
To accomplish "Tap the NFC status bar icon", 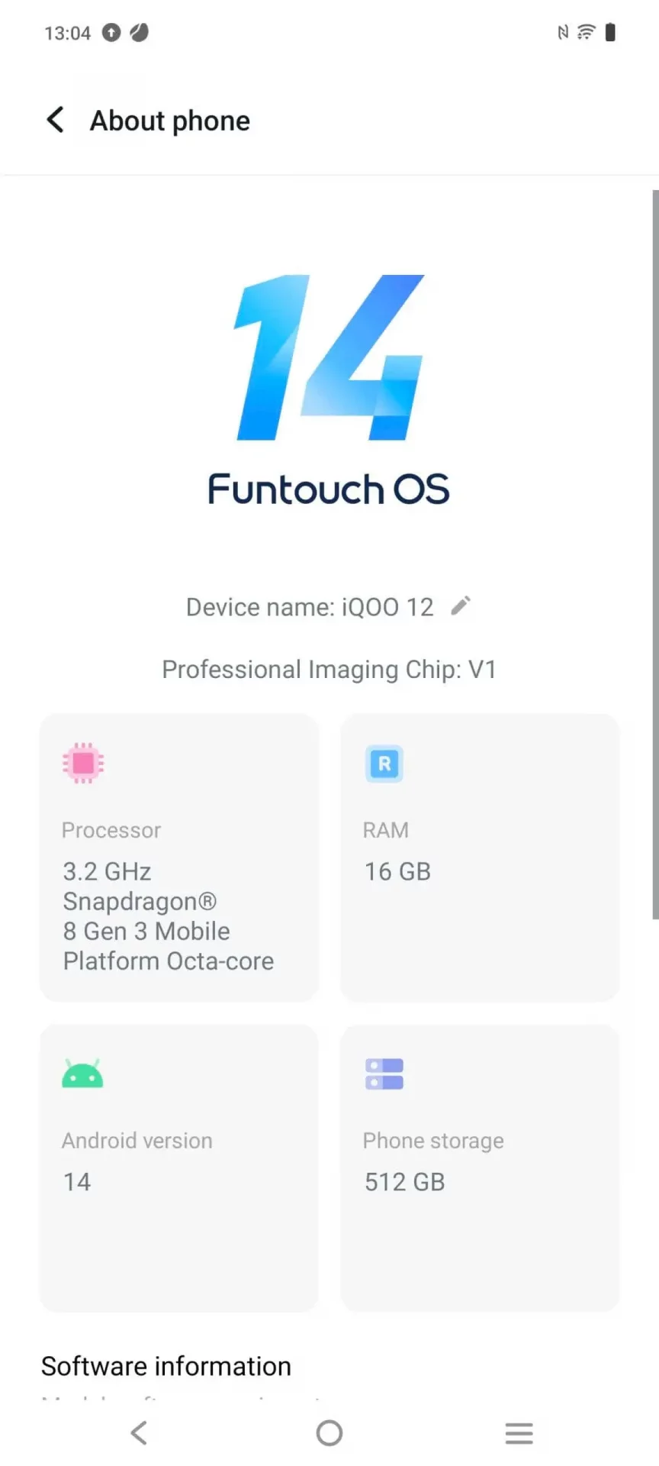I will [563, 32].
